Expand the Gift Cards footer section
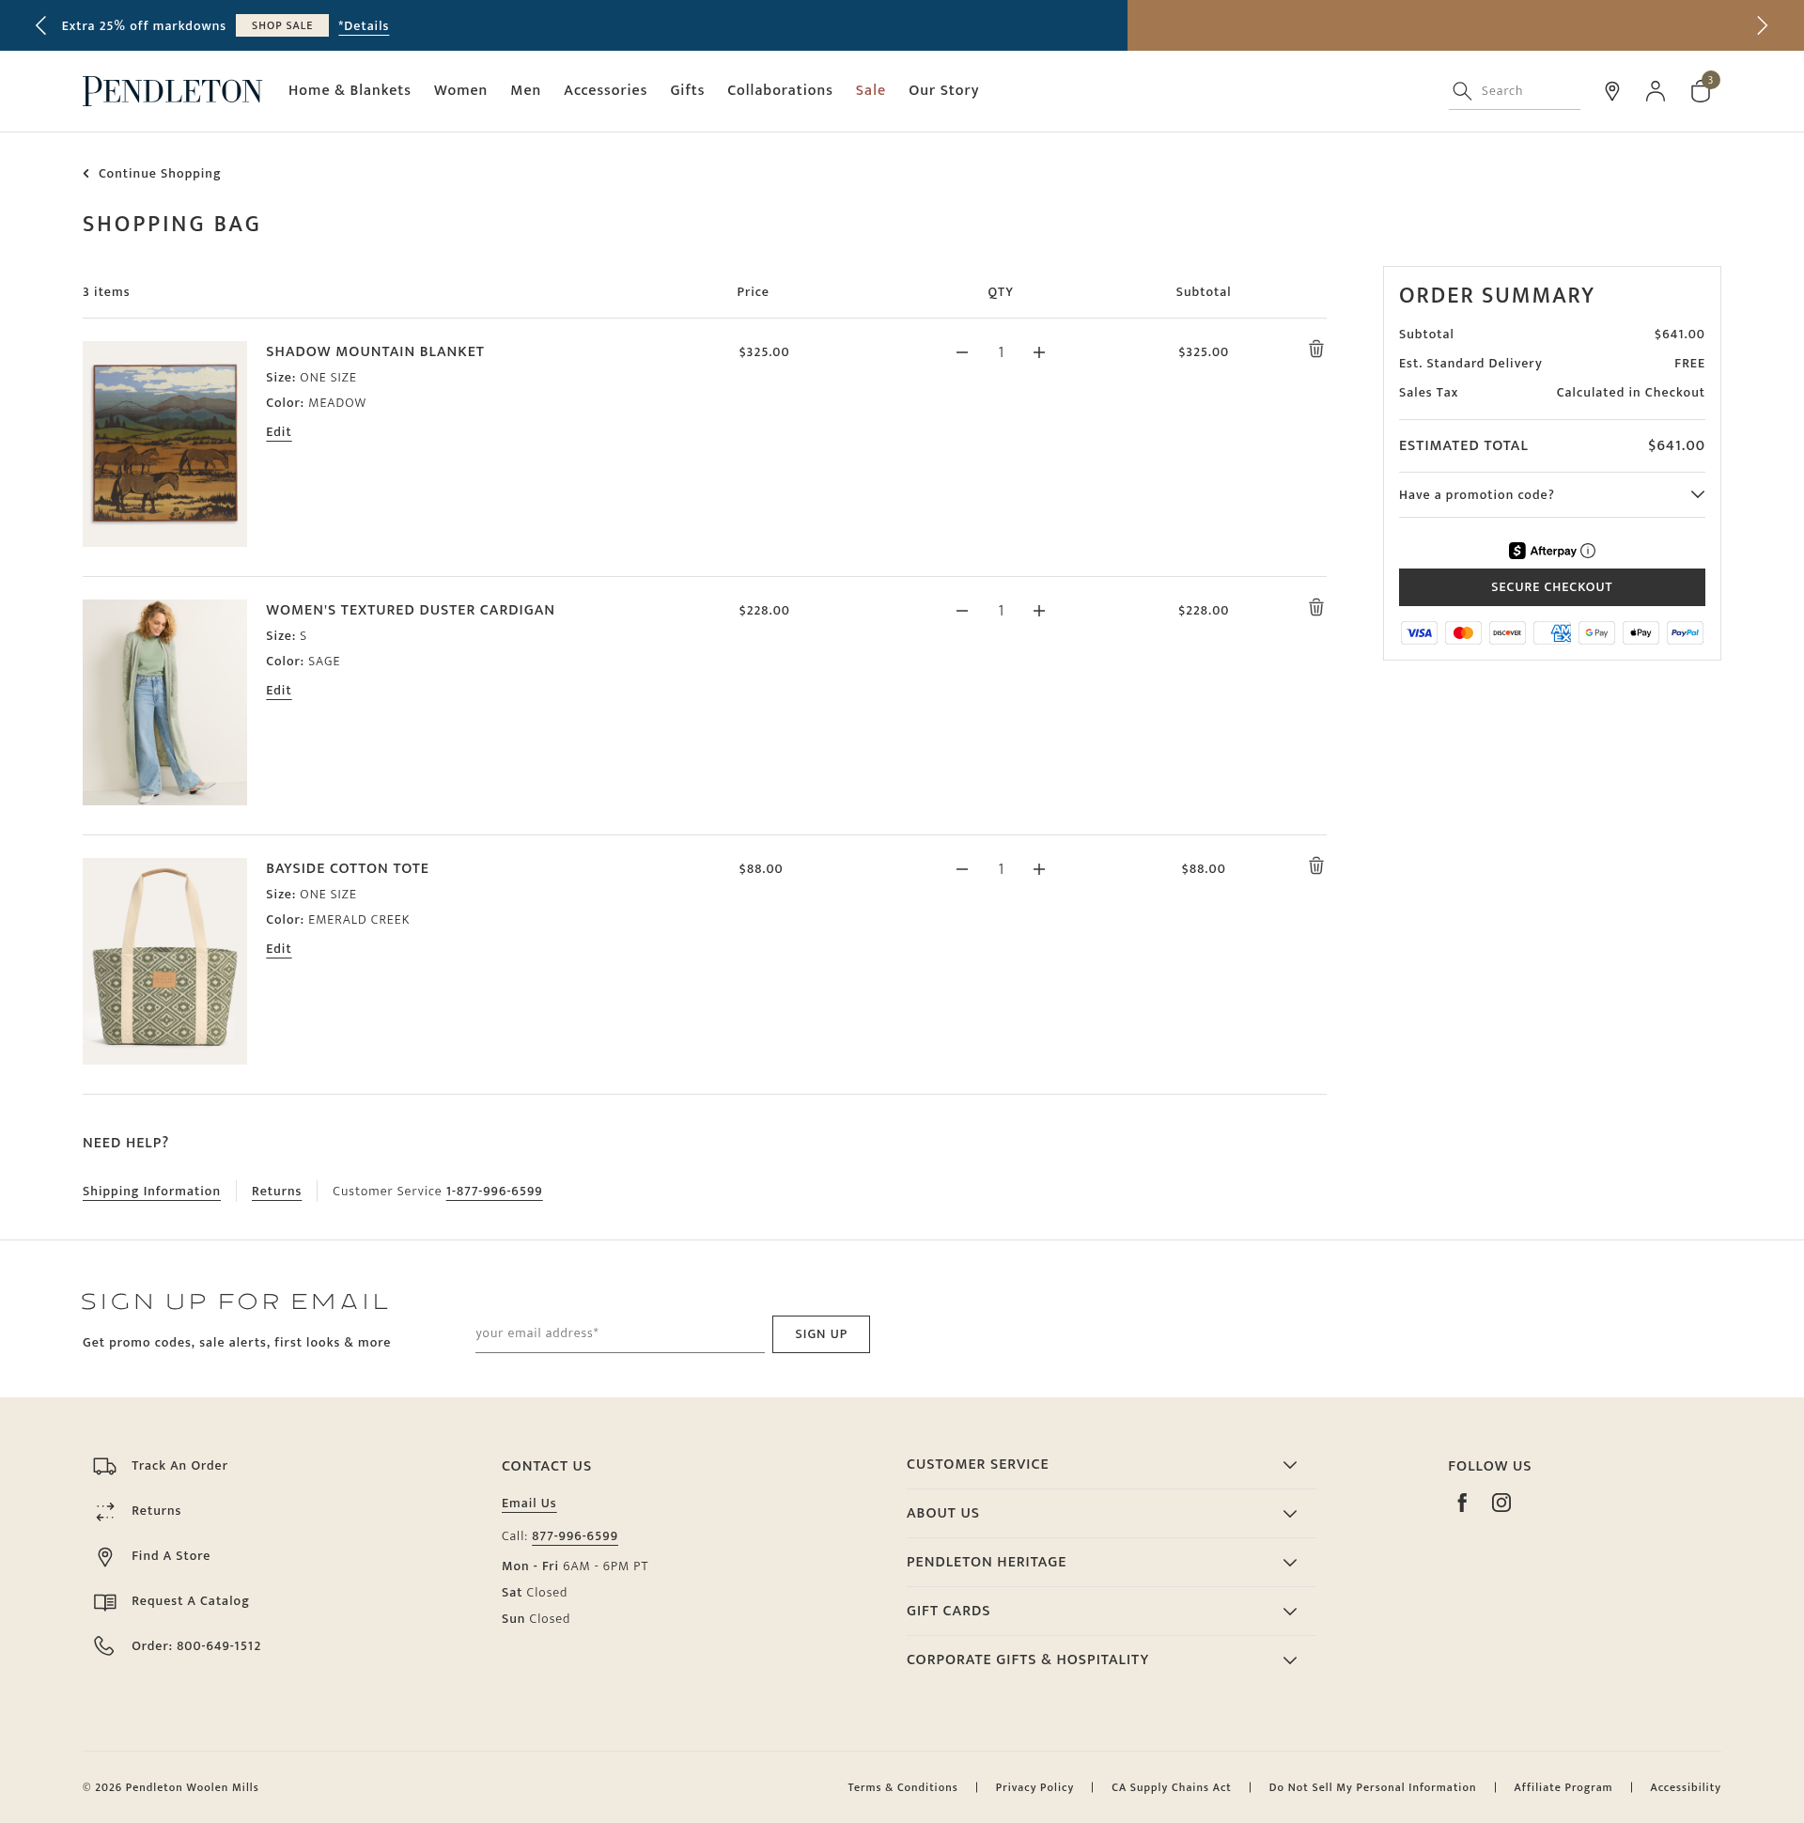The height and width of the screenshot is (1823, 1804). (x=1101, y=1611)
